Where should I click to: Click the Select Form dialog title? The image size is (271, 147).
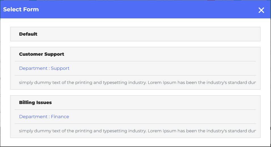21,9
